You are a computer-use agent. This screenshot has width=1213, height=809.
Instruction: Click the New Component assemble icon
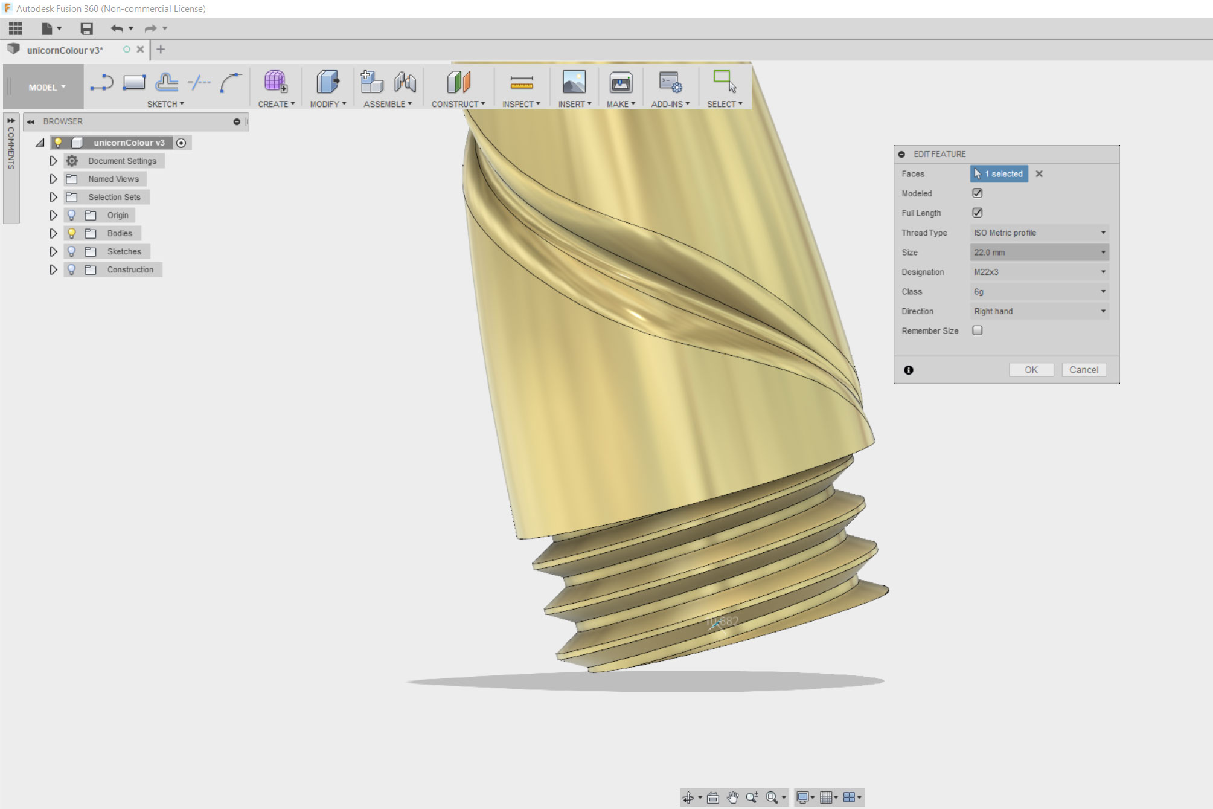point(371,82)
